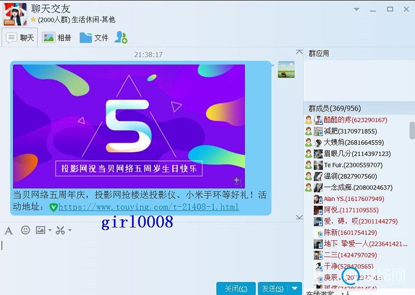Select member Te Fuir.(2300559707)
The width and height of the screenshot is (415, 295).
point(353,165)
